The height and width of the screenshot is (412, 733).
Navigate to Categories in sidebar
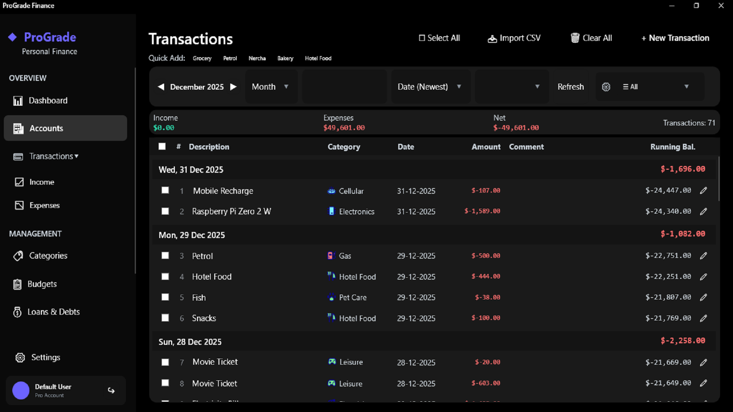(48, 256)
